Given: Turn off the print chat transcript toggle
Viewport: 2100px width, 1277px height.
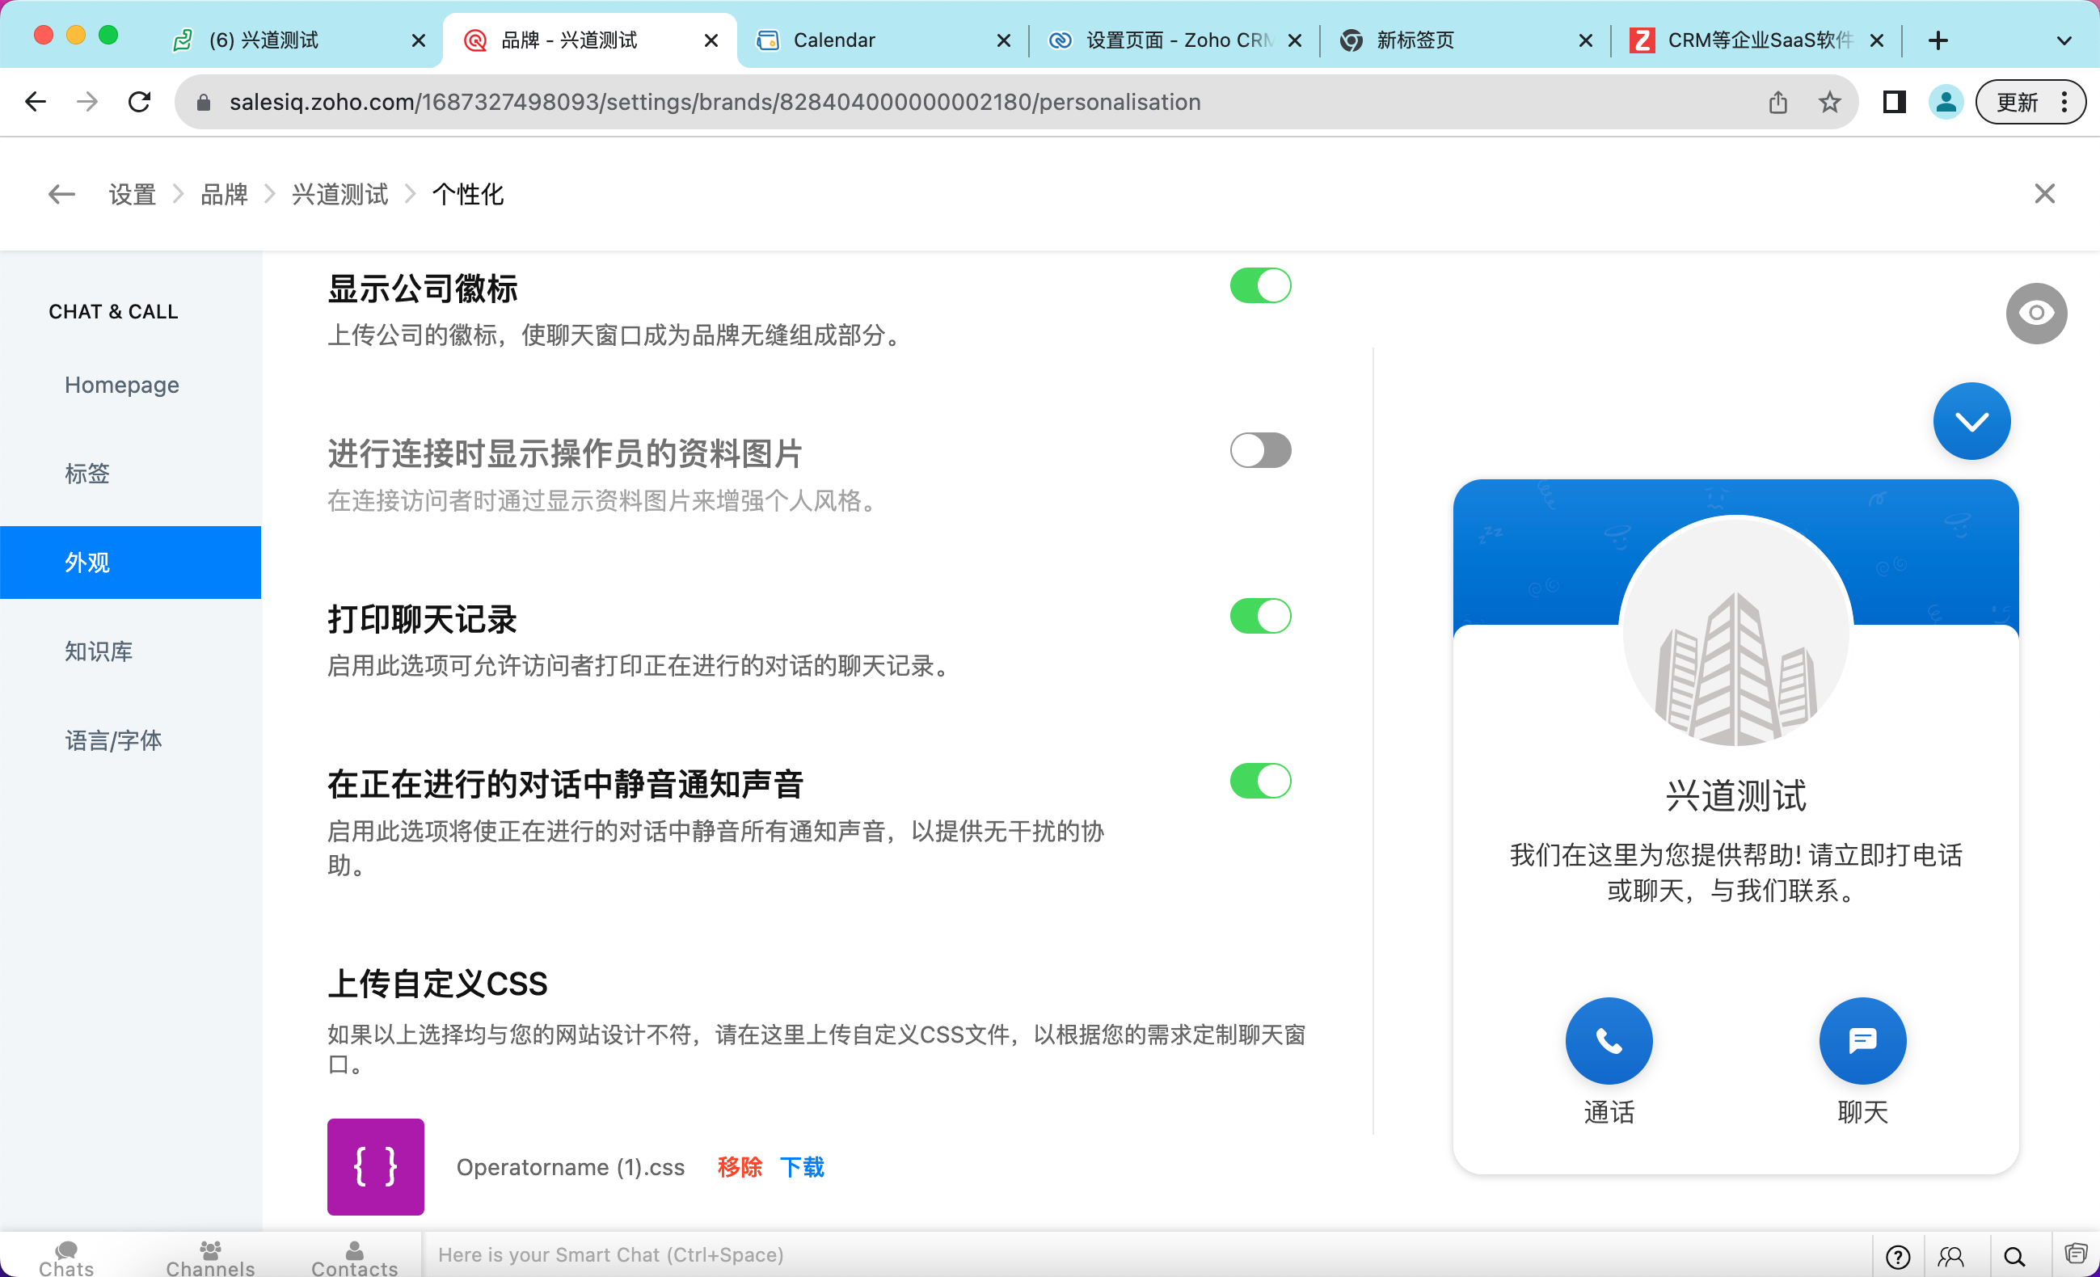Looking at the screenshot, I should tap(1259, 616).
